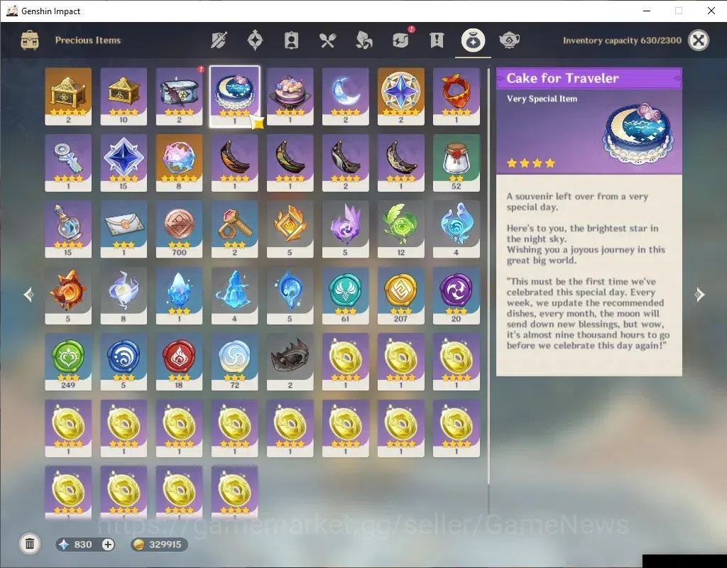Select the white swirl Anemo sigil with count 8

[x=124, y=295]
